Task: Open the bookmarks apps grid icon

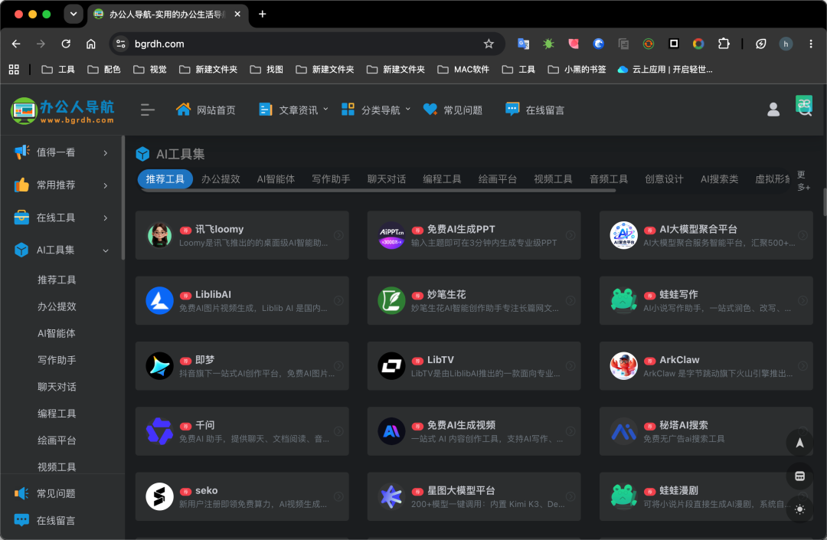Action: pyautogui.click(x=14, y=69)
